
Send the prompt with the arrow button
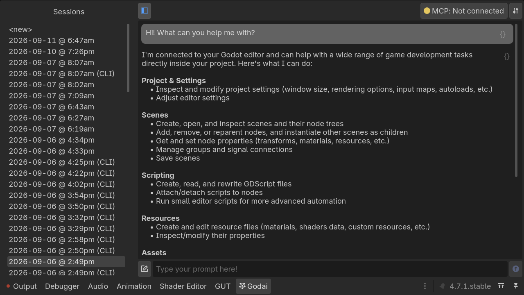[516, 269]
